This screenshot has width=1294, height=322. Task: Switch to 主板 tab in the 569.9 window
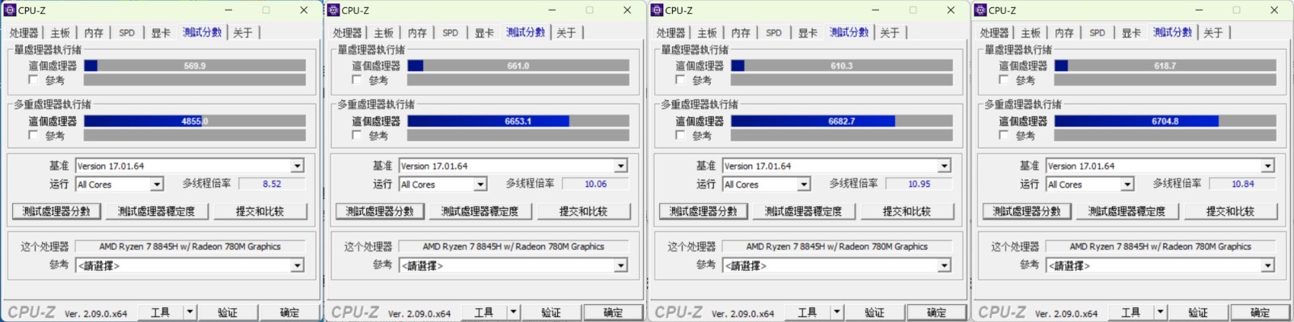click(61, 33)
